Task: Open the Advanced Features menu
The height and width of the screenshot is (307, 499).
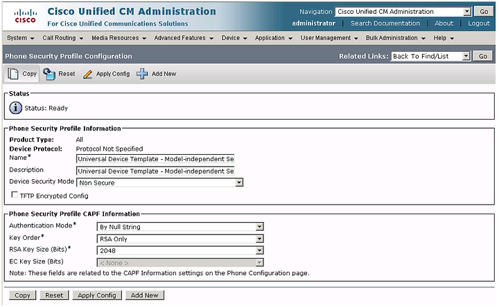Action: point(184,38)
